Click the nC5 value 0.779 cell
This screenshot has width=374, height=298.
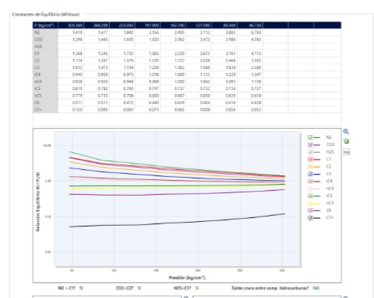[x=71, y=95]
